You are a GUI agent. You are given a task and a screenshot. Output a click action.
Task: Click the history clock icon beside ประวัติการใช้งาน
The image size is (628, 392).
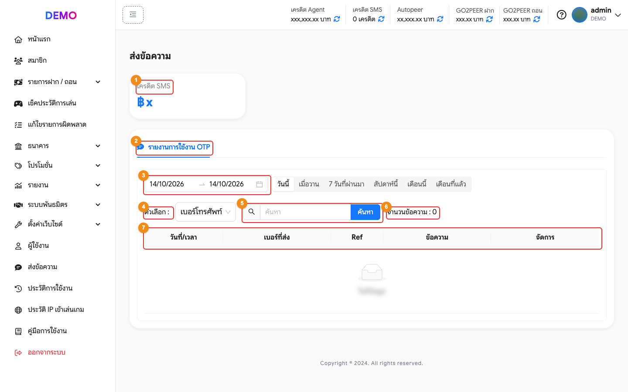click(18, 289)
